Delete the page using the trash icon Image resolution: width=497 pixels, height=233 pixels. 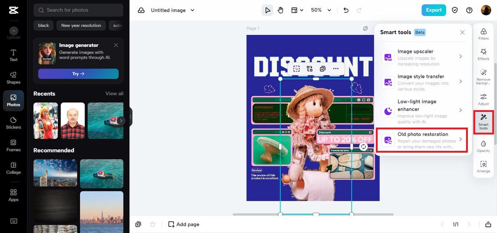[x=153, y=224]
